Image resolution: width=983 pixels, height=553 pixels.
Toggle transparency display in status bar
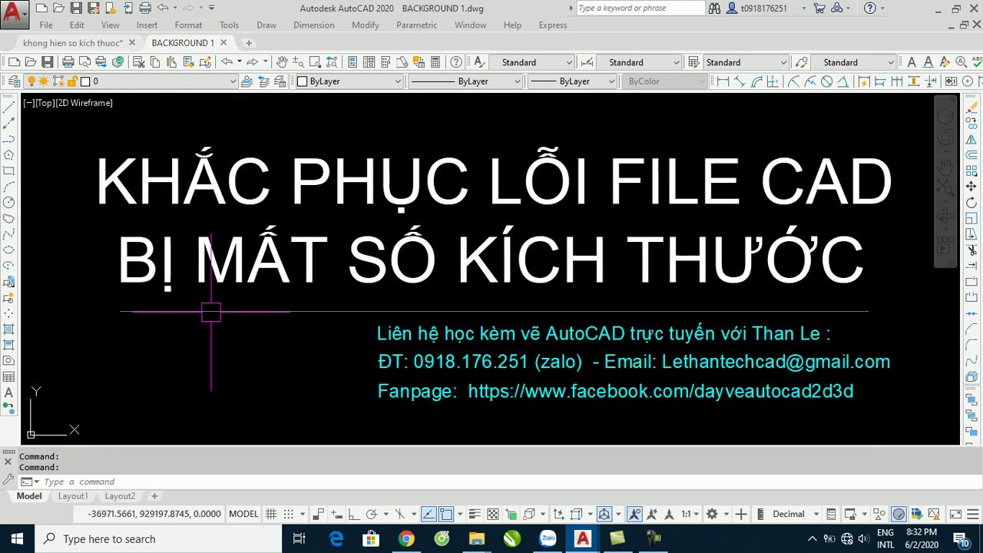click(493, 514)
